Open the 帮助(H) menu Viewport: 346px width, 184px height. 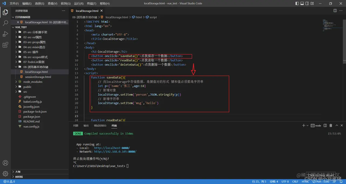[x=105, y=4]
